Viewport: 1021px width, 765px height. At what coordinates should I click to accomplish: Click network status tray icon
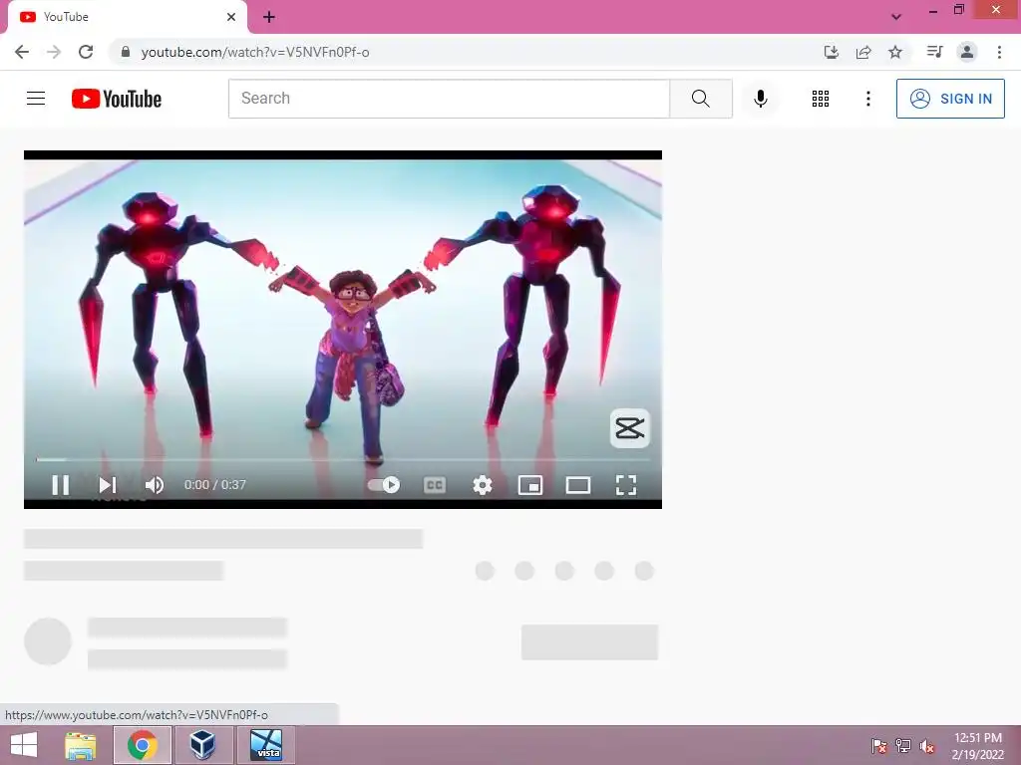903,746
